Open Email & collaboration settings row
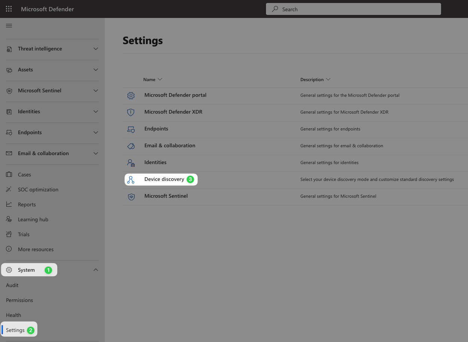This screenshot has width=468, height=342. point(170,145)
